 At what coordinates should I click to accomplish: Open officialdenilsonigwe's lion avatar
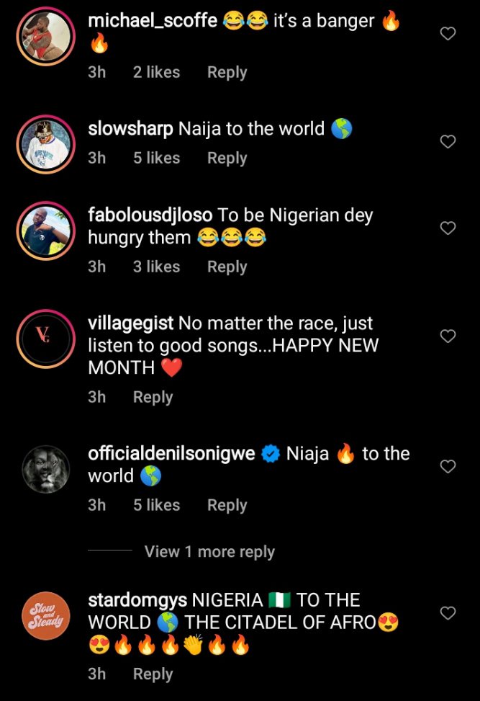[45, 468]
